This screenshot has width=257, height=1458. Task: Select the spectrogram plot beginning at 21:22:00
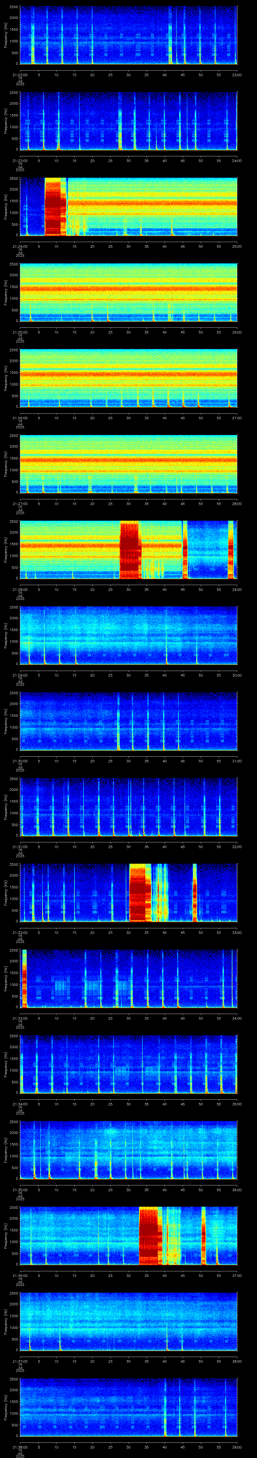pos(128,35)
